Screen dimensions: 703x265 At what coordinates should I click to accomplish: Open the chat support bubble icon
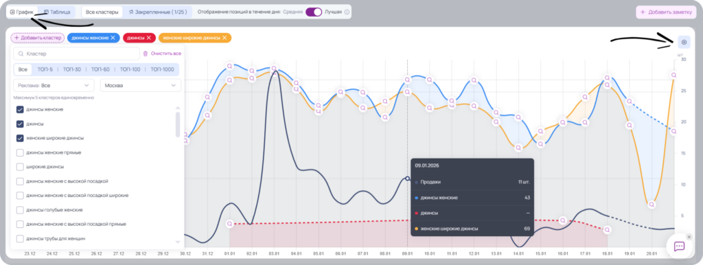coord(679,246)
